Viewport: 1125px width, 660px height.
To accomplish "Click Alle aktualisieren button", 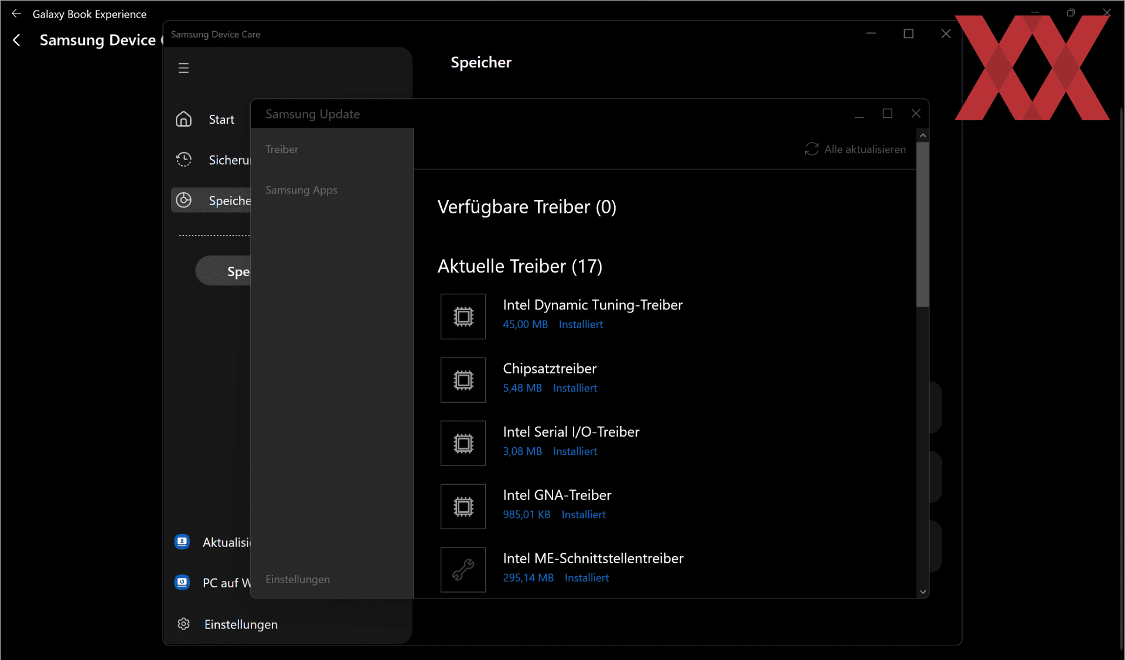I will click(x=855, y=149).
